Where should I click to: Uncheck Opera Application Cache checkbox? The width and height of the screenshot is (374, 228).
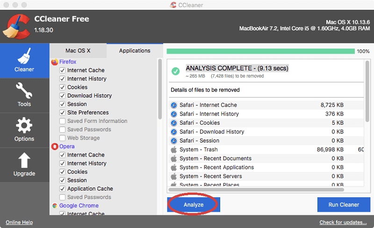(62, 189)
